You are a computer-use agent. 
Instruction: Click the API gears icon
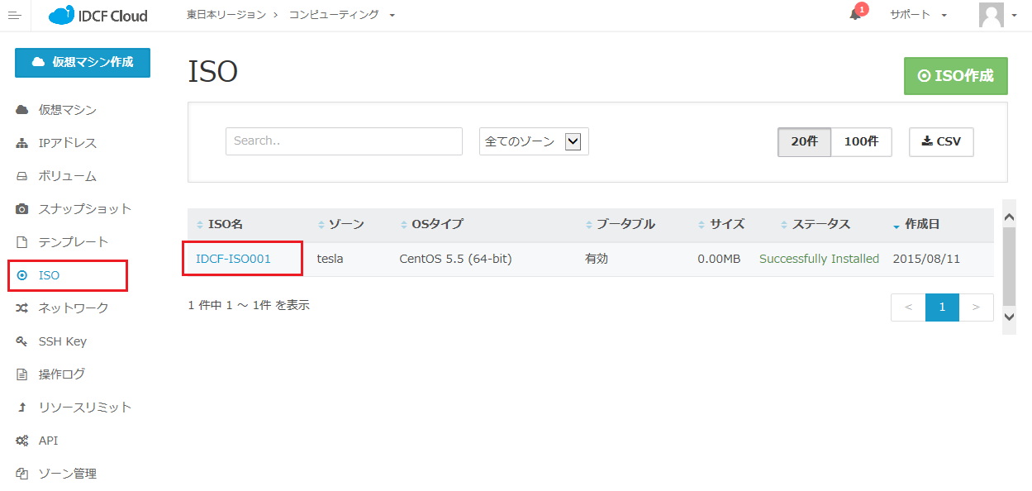pos(22,441)
